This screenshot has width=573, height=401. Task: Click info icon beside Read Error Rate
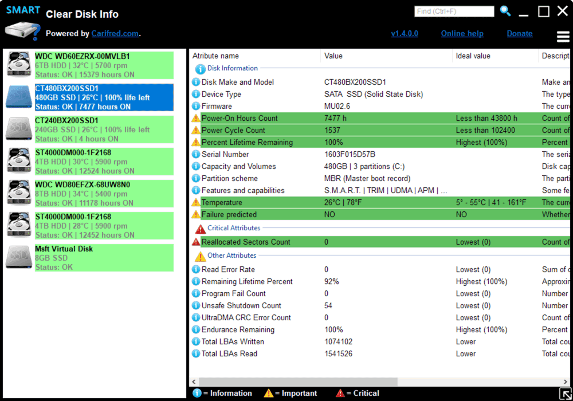196,269
